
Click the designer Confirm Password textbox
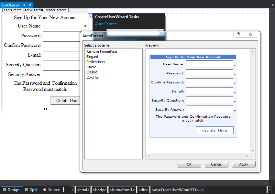pos(61,45)
